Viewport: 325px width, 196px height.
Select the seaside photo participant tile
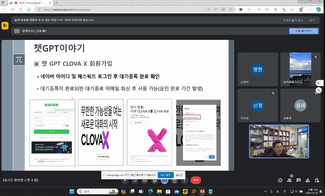(300, 69)
